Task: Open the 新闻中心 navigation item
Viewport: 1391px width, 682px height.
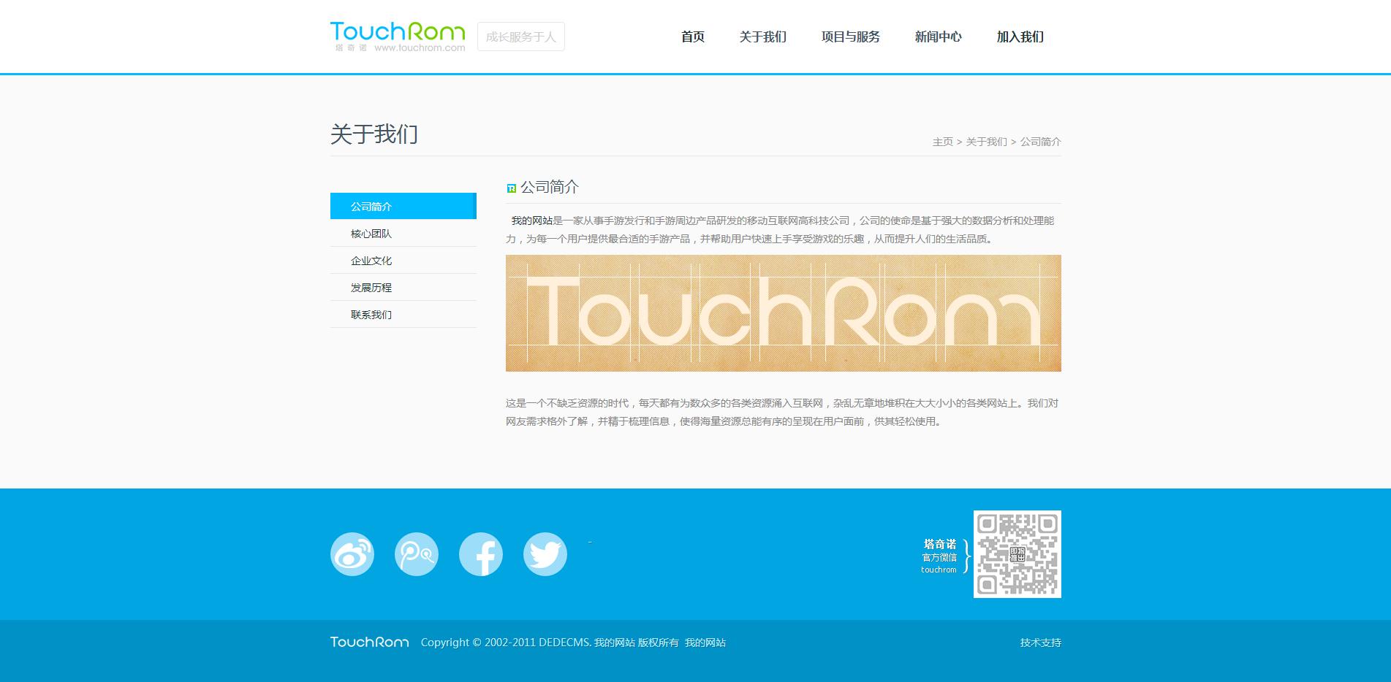Action: (938, 37)
